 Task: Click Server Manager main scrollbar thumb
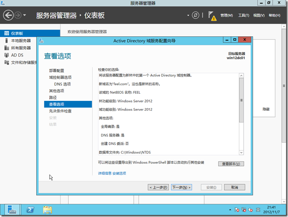click(284, 86)
